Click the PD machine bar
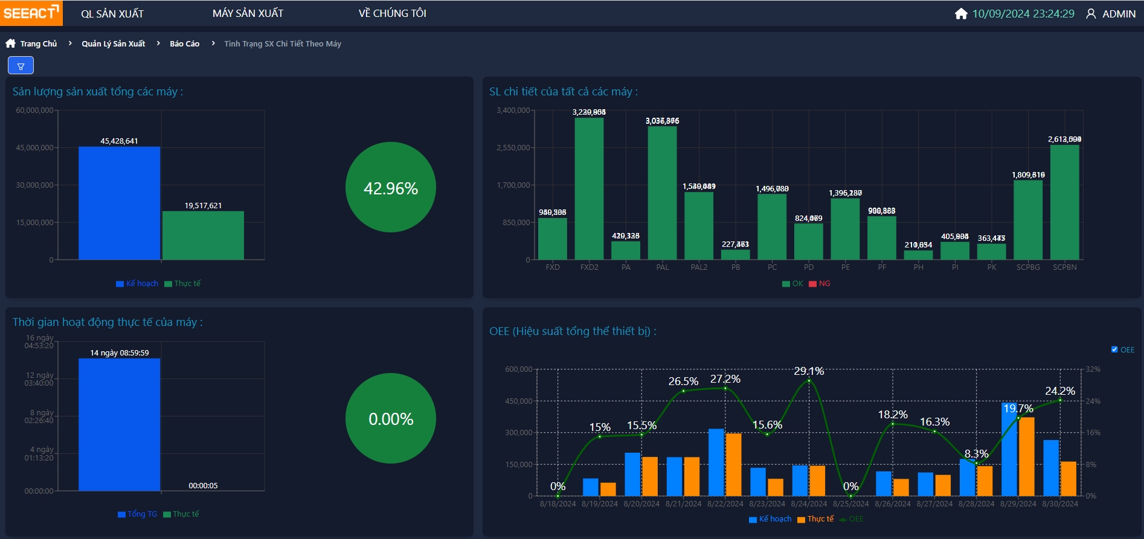 click(x=809, y=242)
